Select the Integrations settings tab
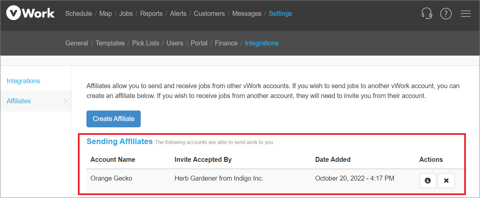This screenshot has height=198, width=480. pos(262,43)
